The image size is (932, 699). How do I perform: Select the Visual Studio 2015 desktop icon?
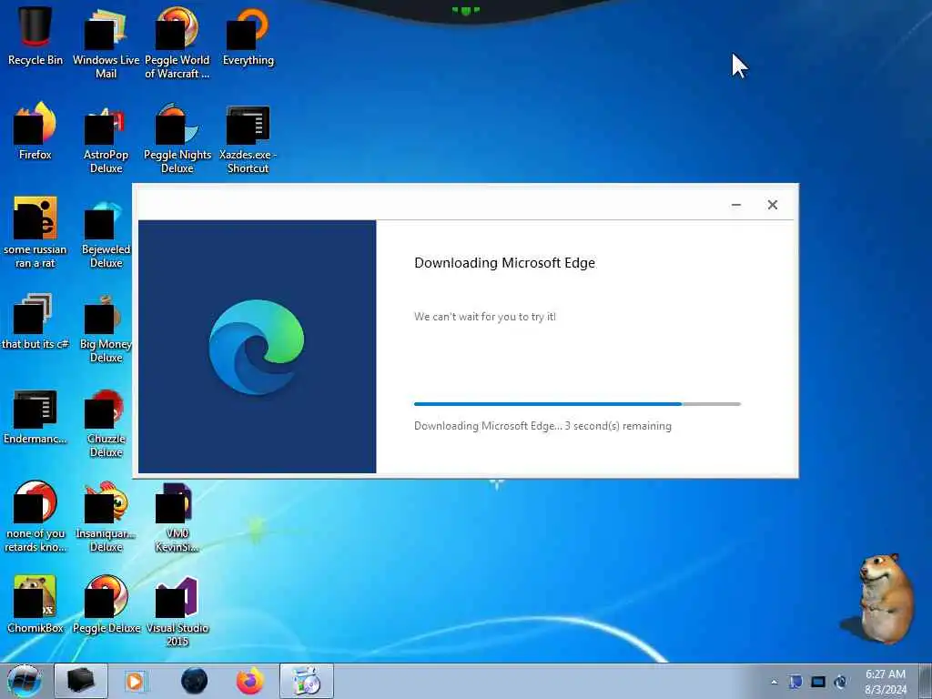point(177,611)
